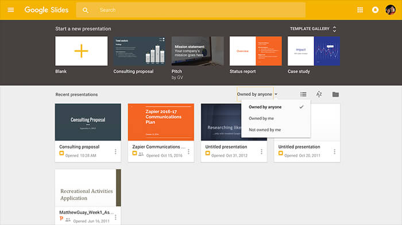Click the Pitch template label
Viewport: 402px width, 225px height.
(x=177, y=72)
